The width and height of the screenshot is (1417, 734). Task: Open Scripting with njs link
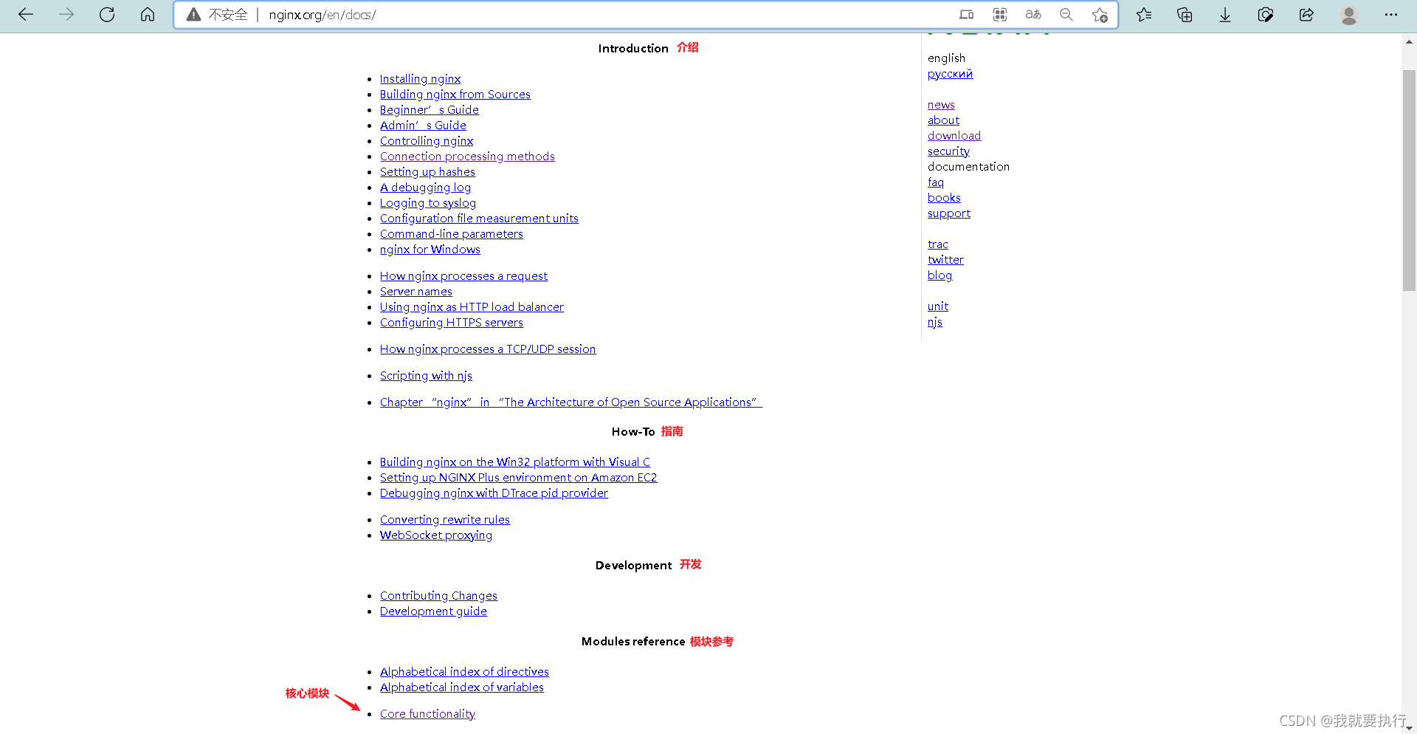pos(426,376)
